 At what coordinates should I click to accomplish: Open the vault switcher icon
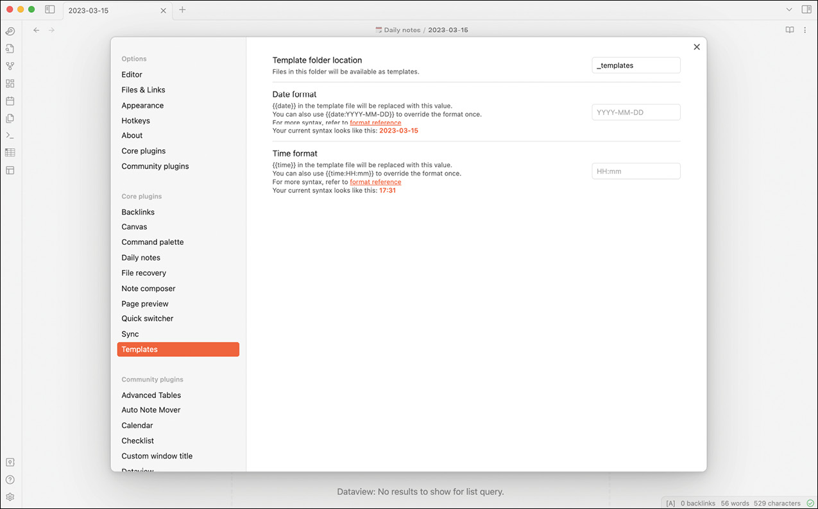(x=10, y=462)
